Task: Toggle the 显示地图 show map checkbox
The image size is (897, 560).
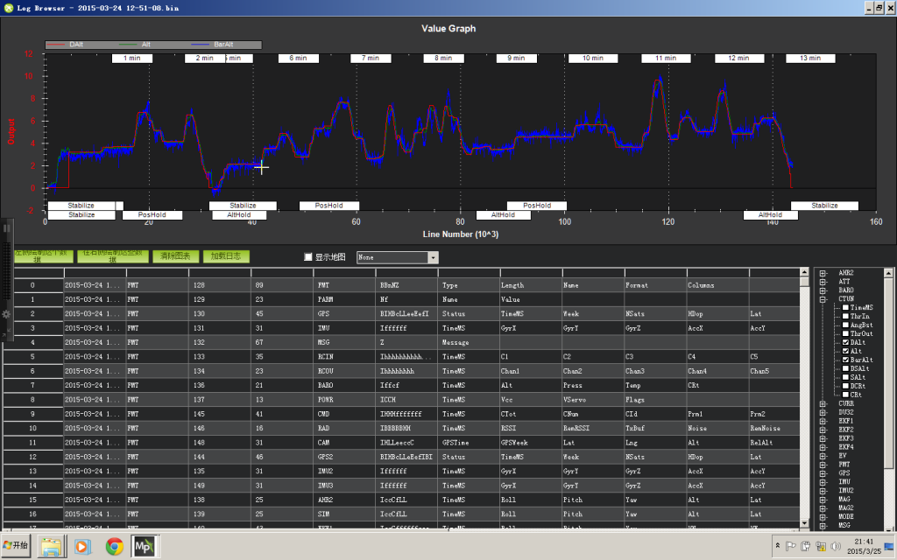Action: pyautogui.click(x=307, y=257)
